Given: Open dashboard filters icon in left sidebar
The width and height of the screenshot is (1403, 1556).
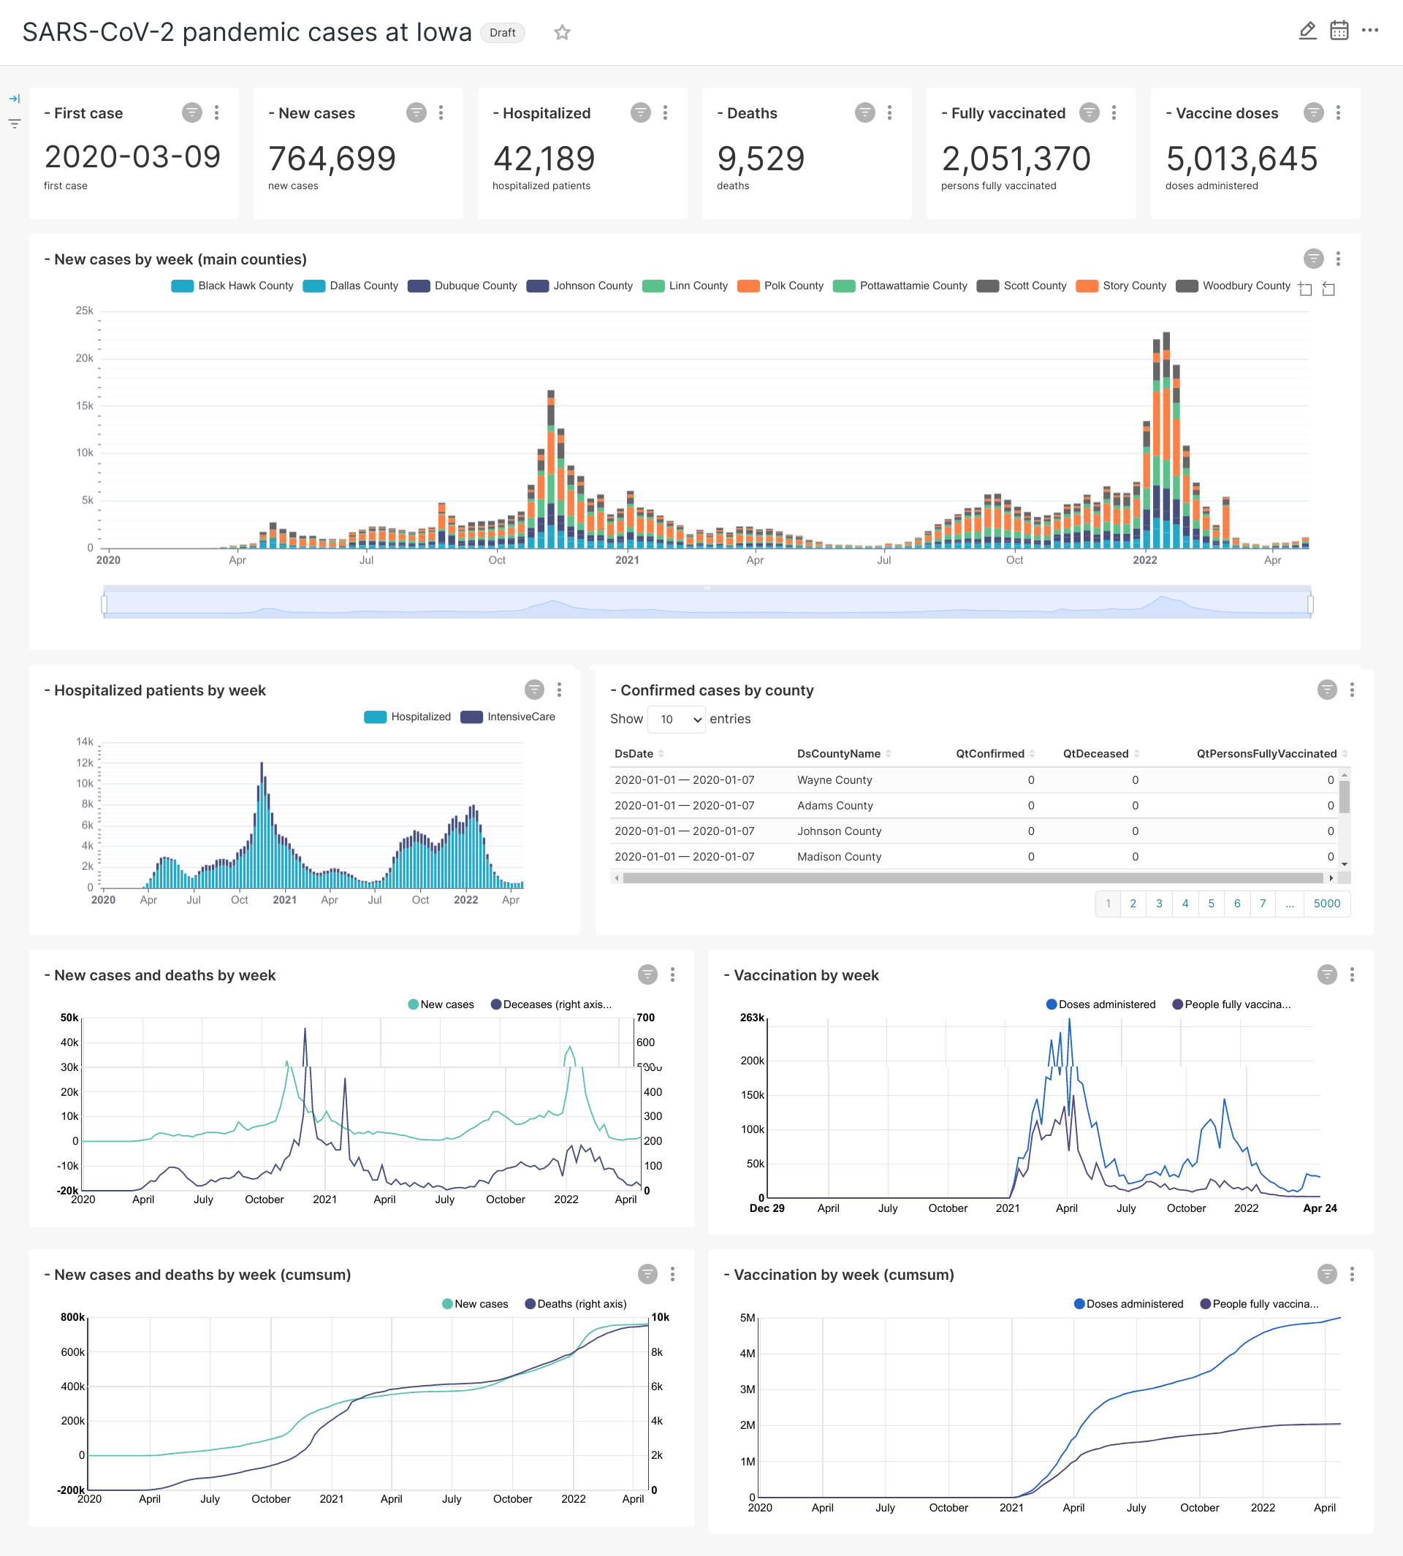Looking at the screenshot, I should 15,123.
